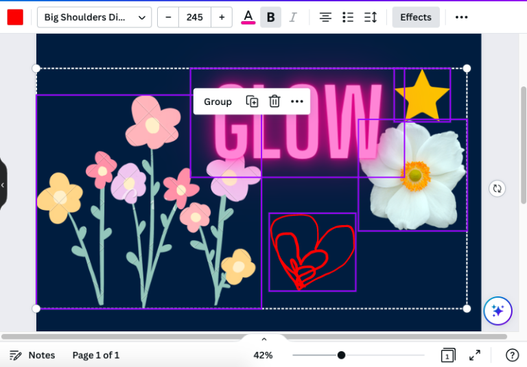Open the red color swatch picker

(15, 17)
